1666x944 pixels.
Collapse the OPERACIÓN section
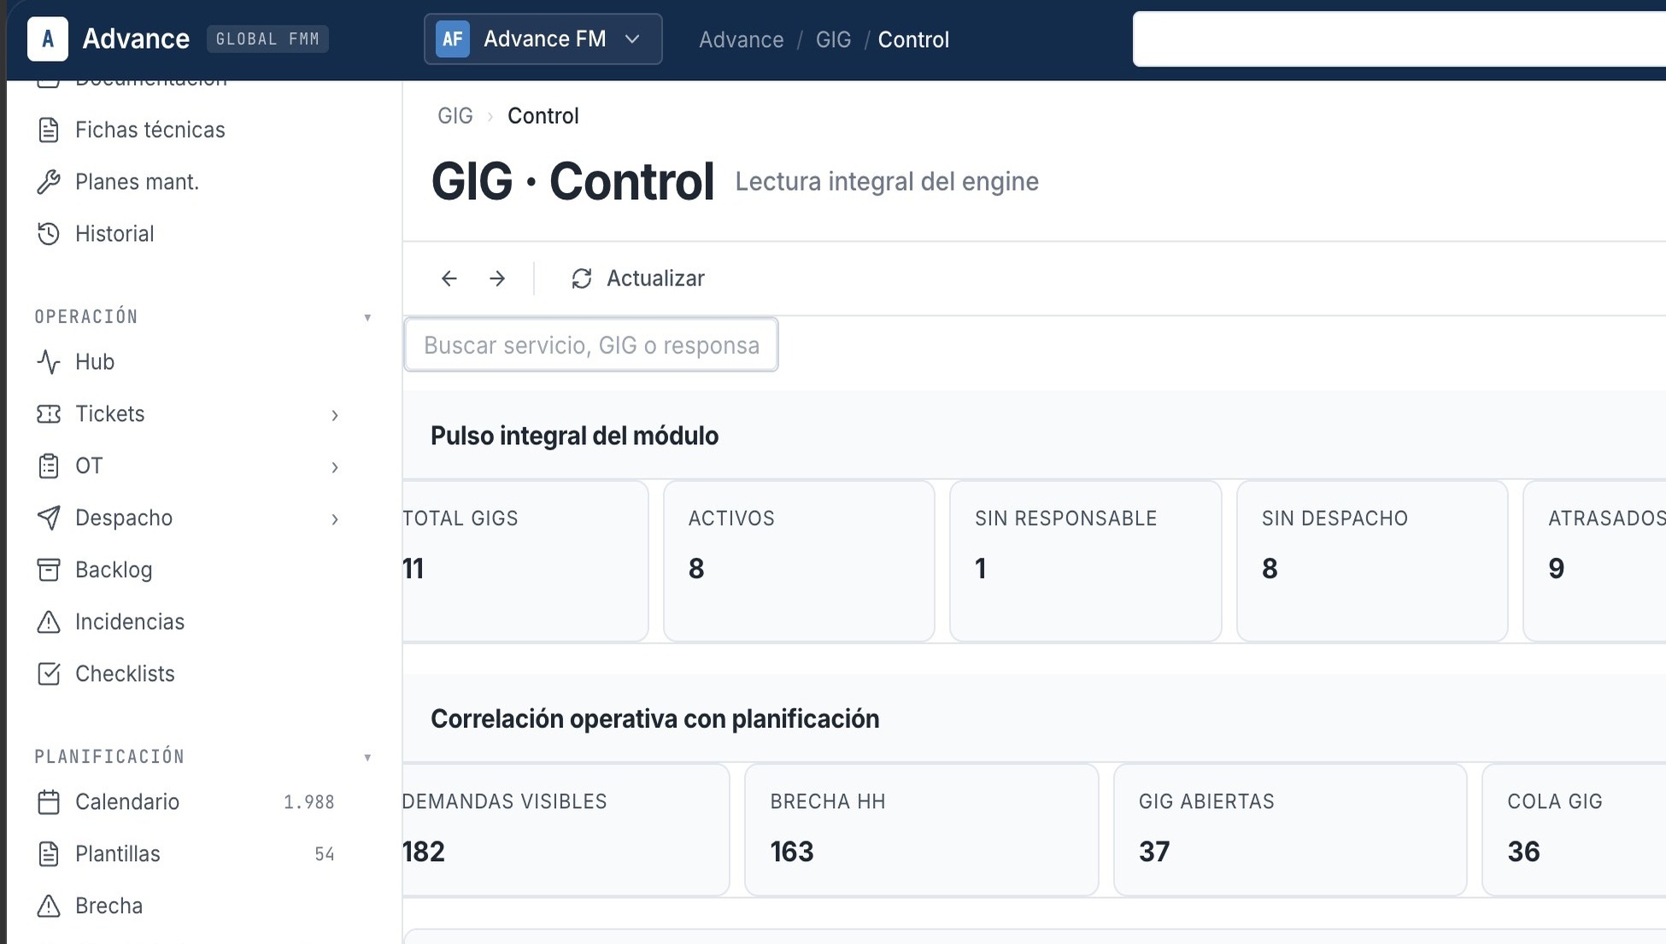(367, 317)
